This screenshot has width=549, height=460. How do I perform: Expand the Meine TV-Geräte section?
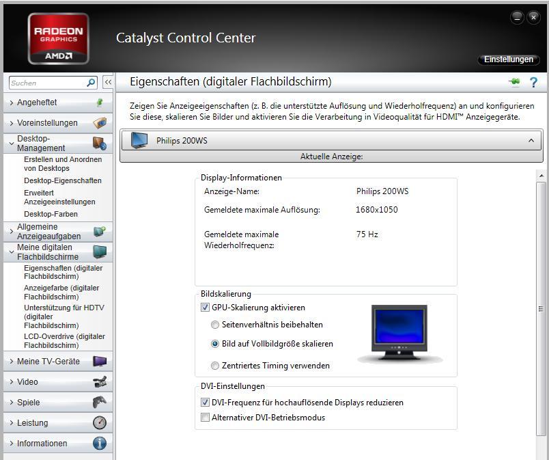tap(48, 361)
